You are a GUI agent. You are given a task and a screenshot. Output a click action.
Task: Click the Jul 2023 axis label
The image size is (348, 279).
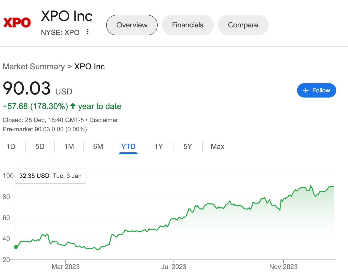(x=174, y=267)
